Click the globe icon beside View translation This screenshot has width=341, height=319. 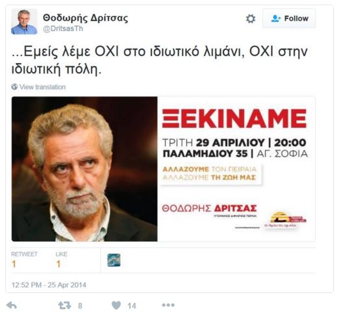14,87
